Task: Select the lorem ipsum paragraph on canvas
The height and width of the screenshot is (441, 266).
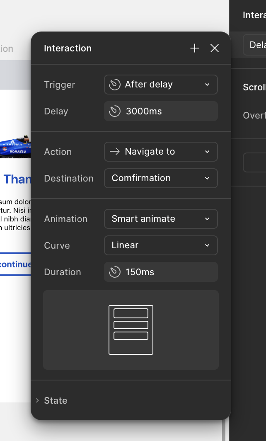Action: [15, 215]
